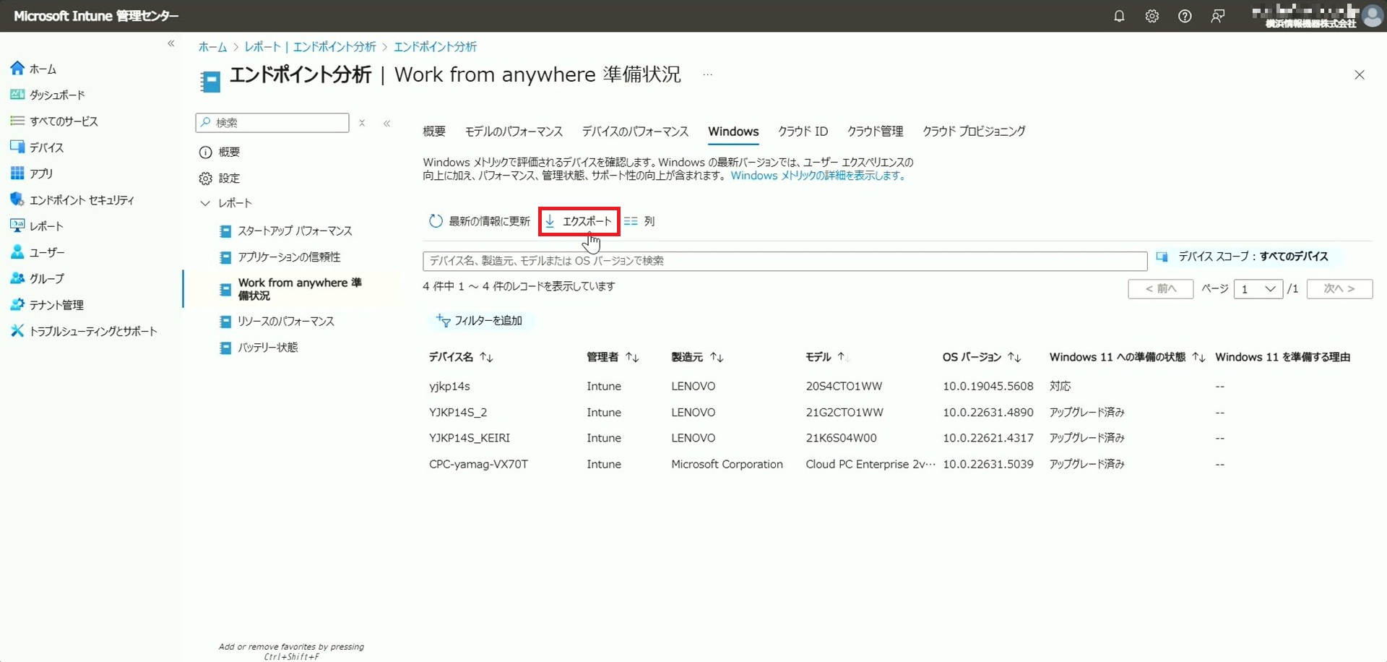Focus the device search field
The height and width of the screenshot is (662, 1387).
tap(785, 261)
